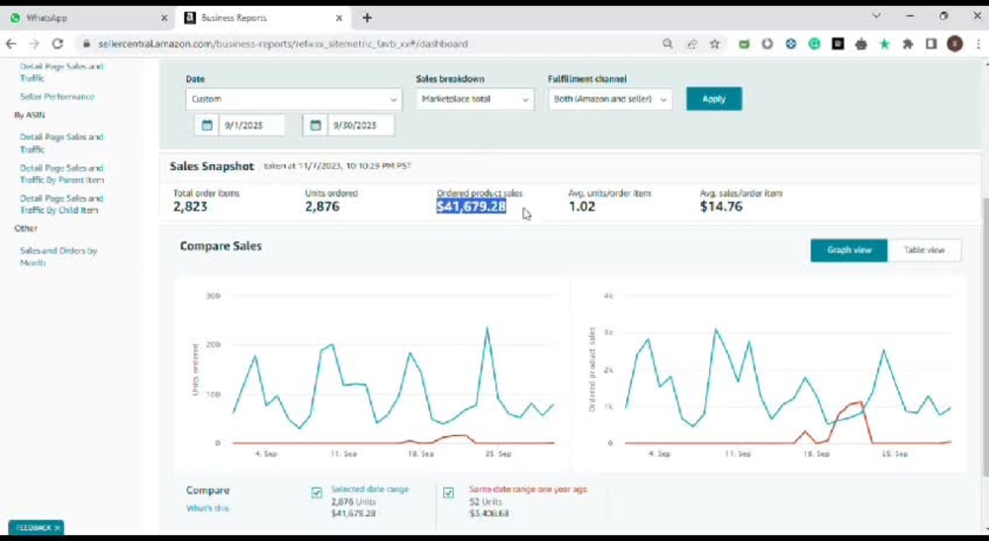The image size is (989, 541).
Task: Select the Business Reports browser tab
Action: 262,18
